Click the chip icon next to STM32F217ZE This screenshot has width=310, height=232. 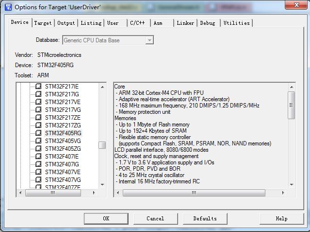click(x=38, y=117)
